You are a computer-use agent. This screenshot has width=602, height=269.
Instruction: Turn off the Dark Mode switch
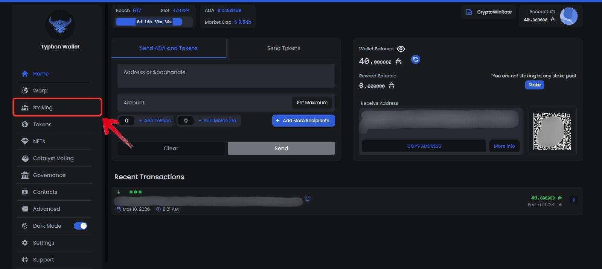81,226
